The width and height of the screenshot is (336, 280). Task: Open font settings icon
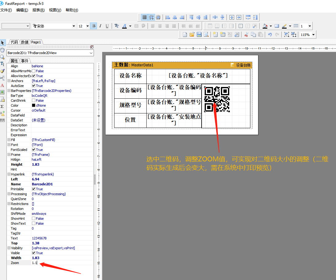(x=117, y=26)
